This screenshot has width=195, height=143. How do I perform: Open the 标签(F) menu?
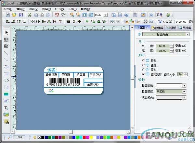pyautogui.click(x=8, y=9)
